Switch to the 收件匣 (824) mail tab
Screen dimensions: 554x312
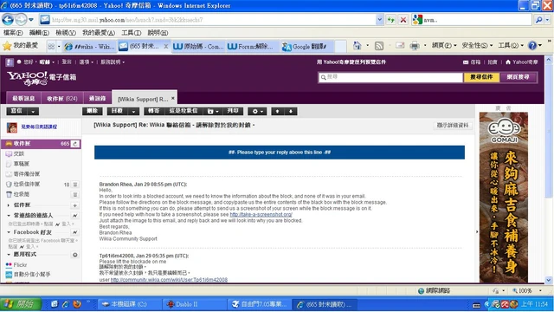[61, 98]
